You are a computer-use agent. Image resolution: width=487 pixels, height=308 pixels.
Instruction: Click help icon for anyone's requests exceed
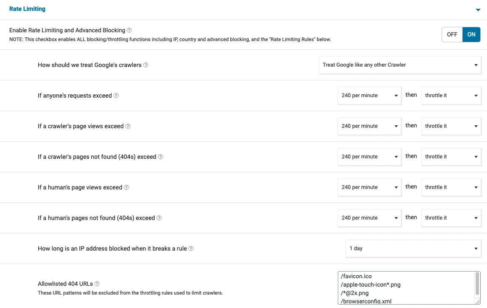116,96
